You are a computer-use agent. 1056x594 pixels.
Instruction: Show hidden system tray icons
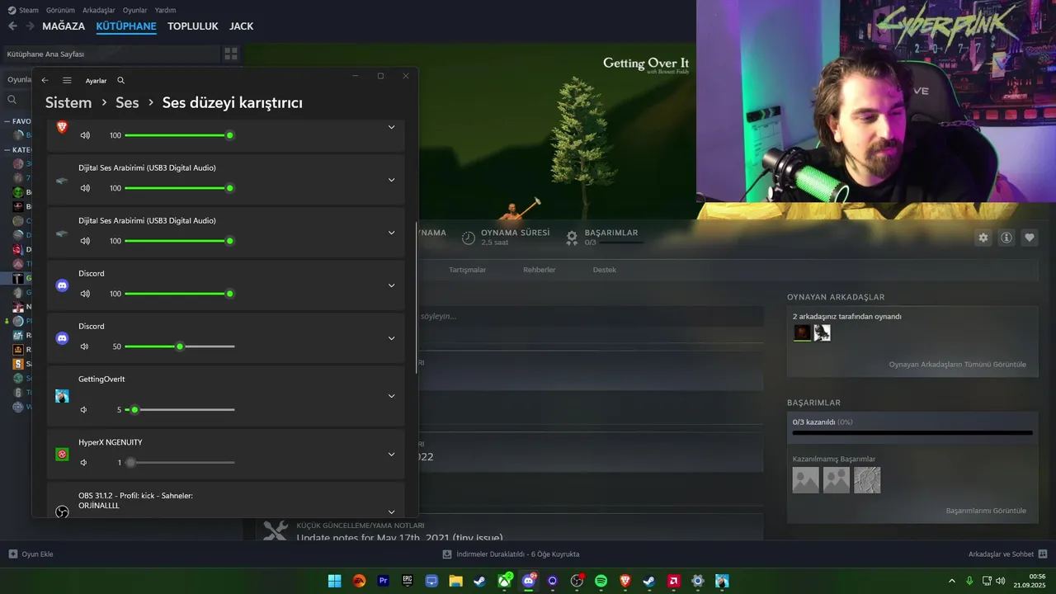[x=952, y=581]
